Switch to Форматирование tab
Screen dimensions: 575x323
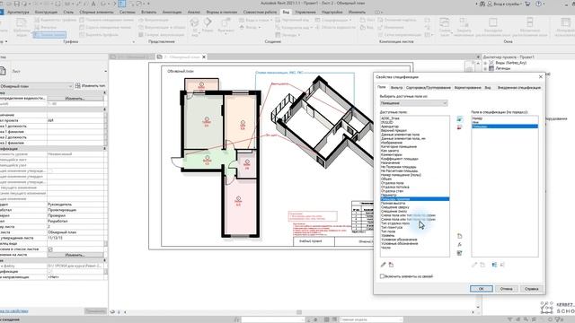click(x=467, y=88)
